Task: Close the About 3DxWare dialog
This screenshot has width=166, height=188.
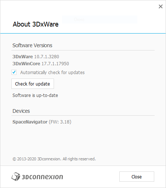Action: point(137,177)
